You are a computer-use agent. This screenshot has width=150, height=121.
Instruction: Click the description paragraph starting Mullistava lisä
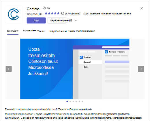74,116
